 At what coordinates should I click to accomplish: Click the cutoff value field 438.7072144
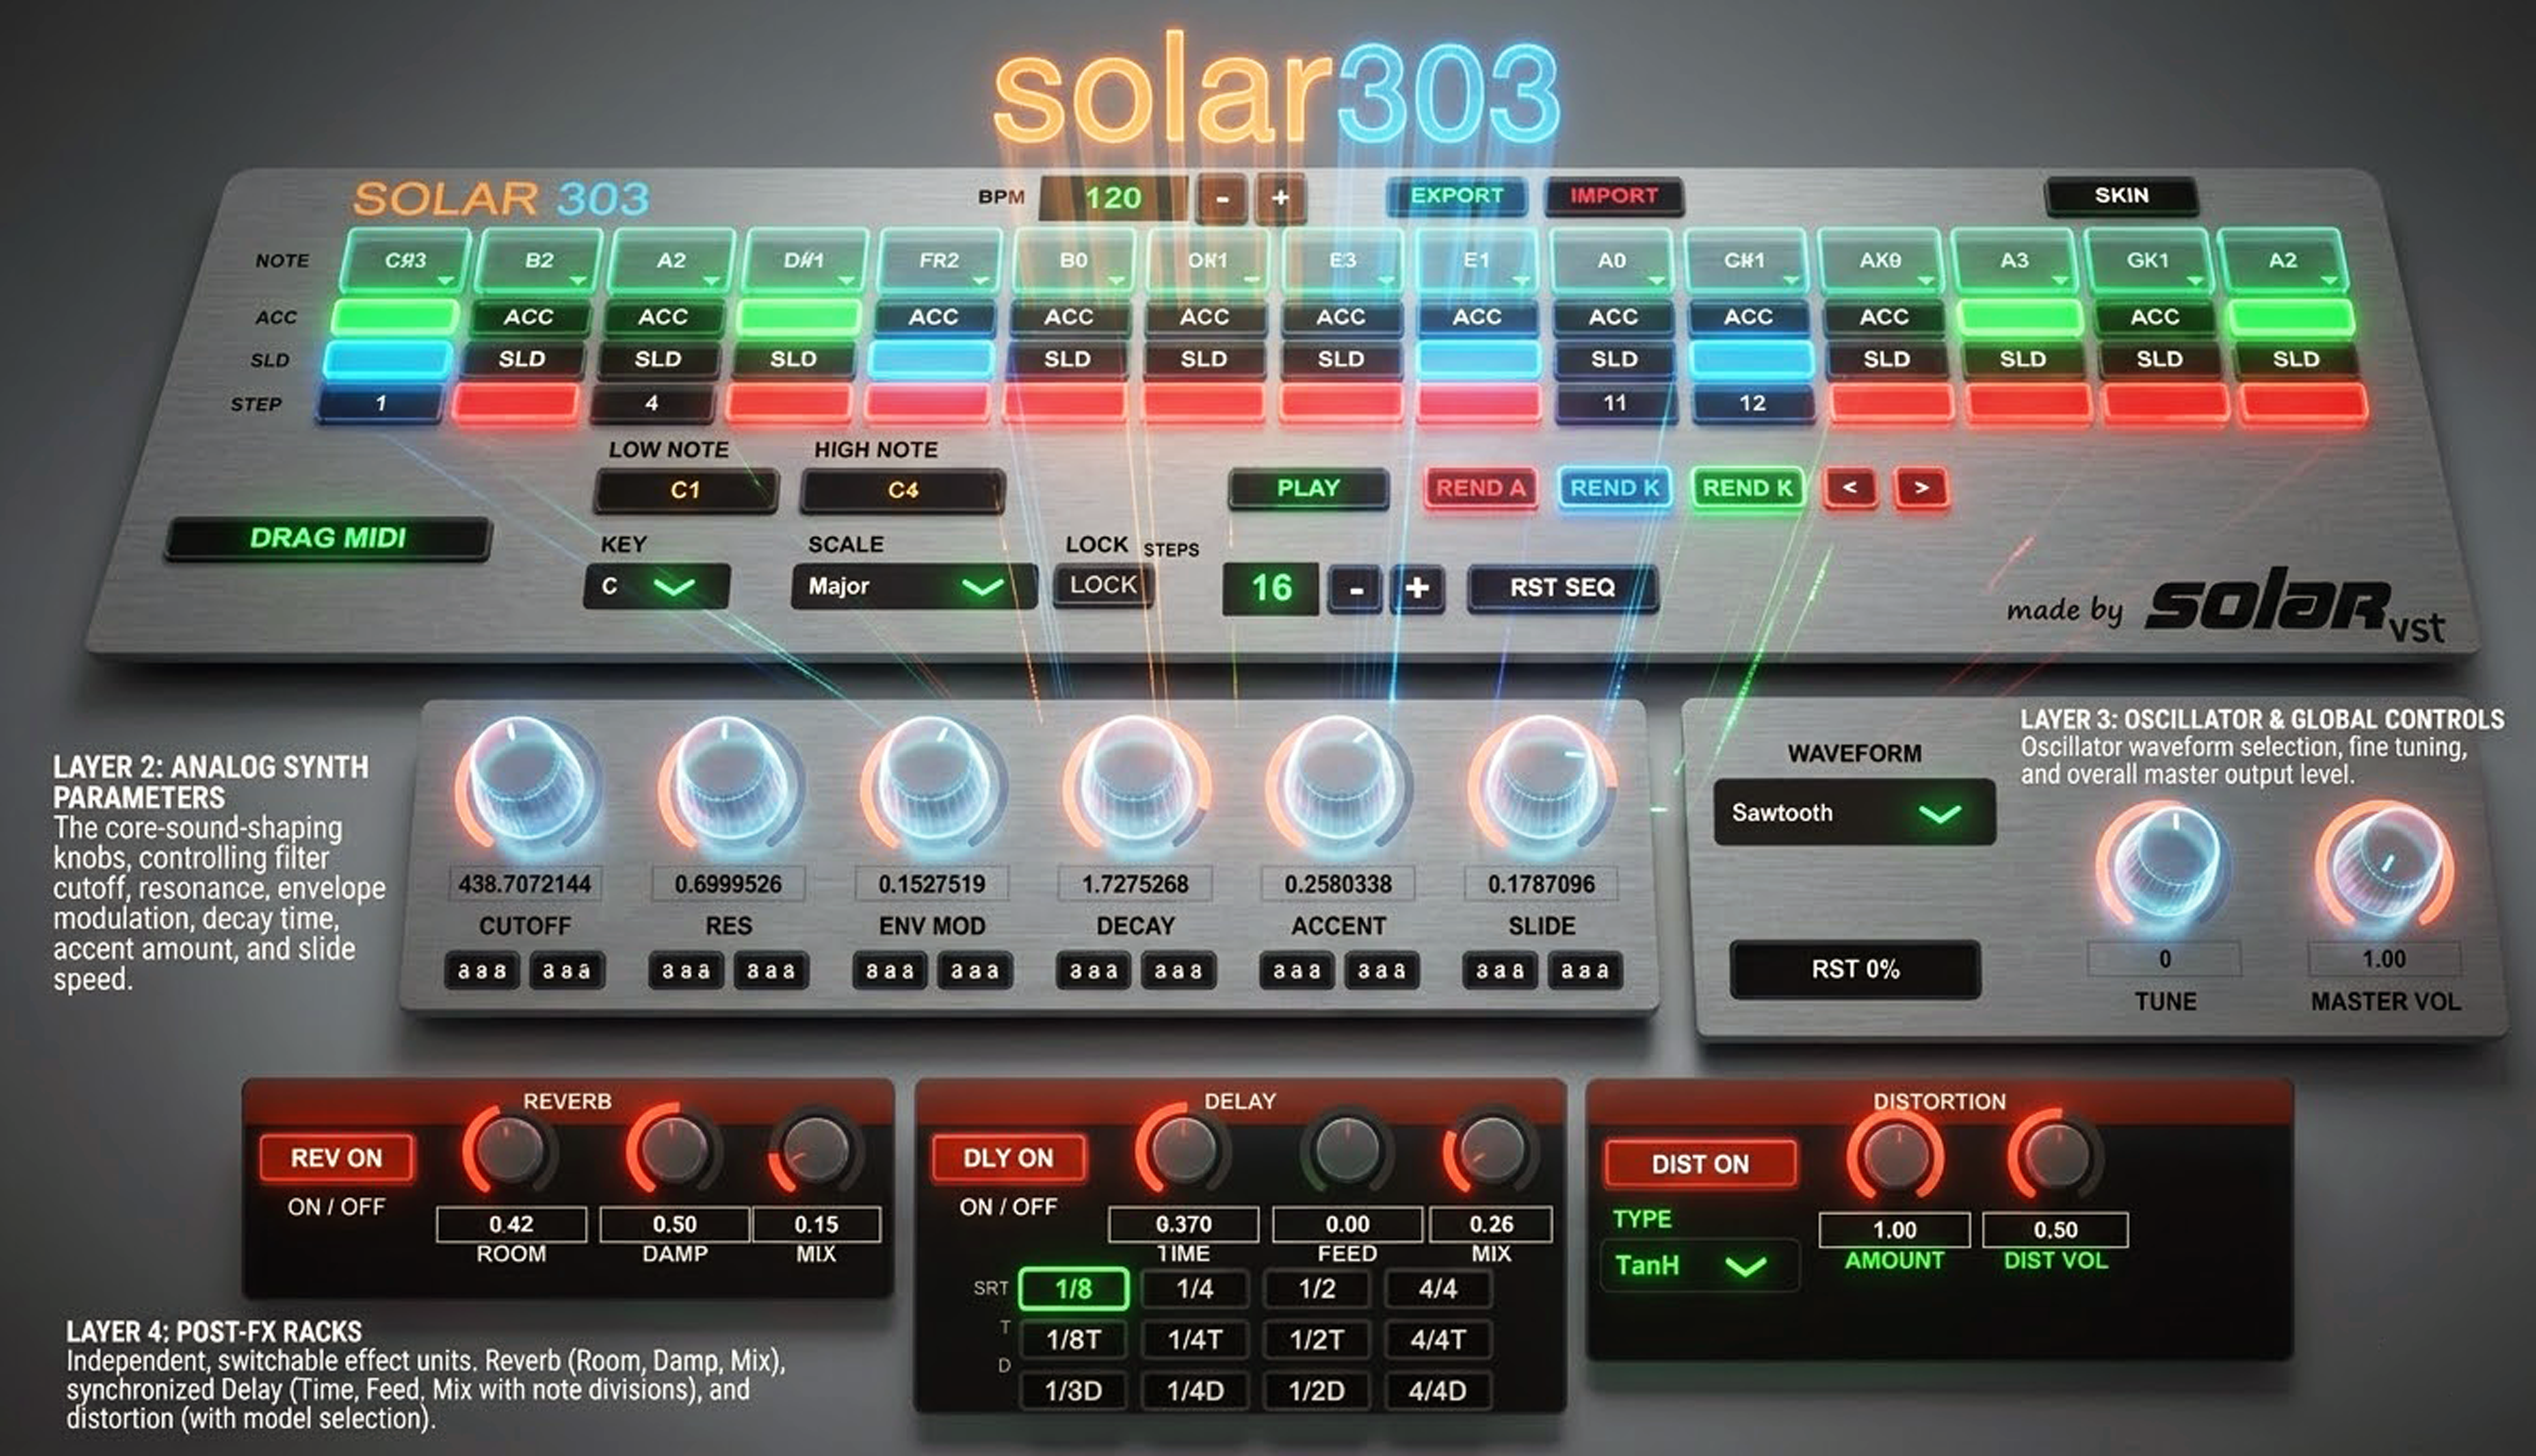tap(525, 884)
